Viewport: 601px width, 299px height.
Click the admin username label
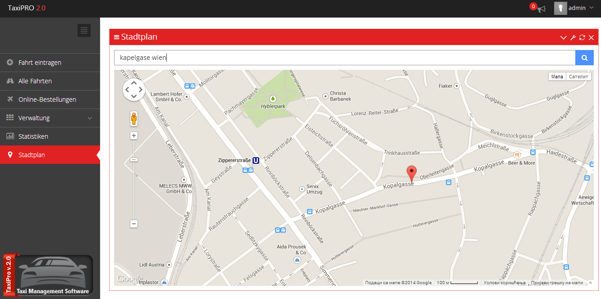[577, 8]
